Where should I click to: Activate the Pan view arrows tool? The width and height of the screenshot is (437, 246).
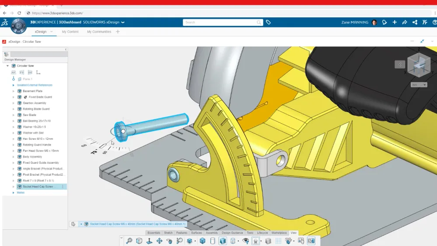point(159,241)
